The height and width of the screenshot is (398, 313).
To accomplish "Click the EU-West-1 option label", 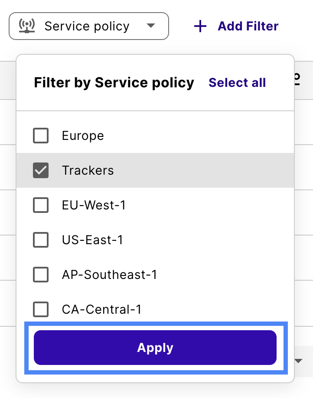I will point(94,205).
